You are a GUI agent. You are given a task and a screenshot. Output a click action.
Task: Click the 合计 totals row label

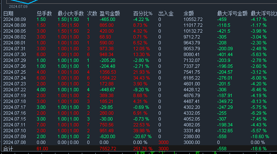tap(8, 149)
